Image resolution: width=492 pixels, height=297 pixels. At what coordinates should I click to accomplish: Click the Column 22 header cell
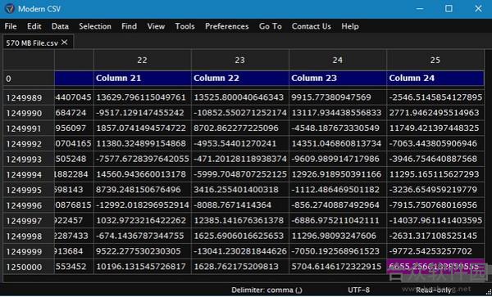239,79
